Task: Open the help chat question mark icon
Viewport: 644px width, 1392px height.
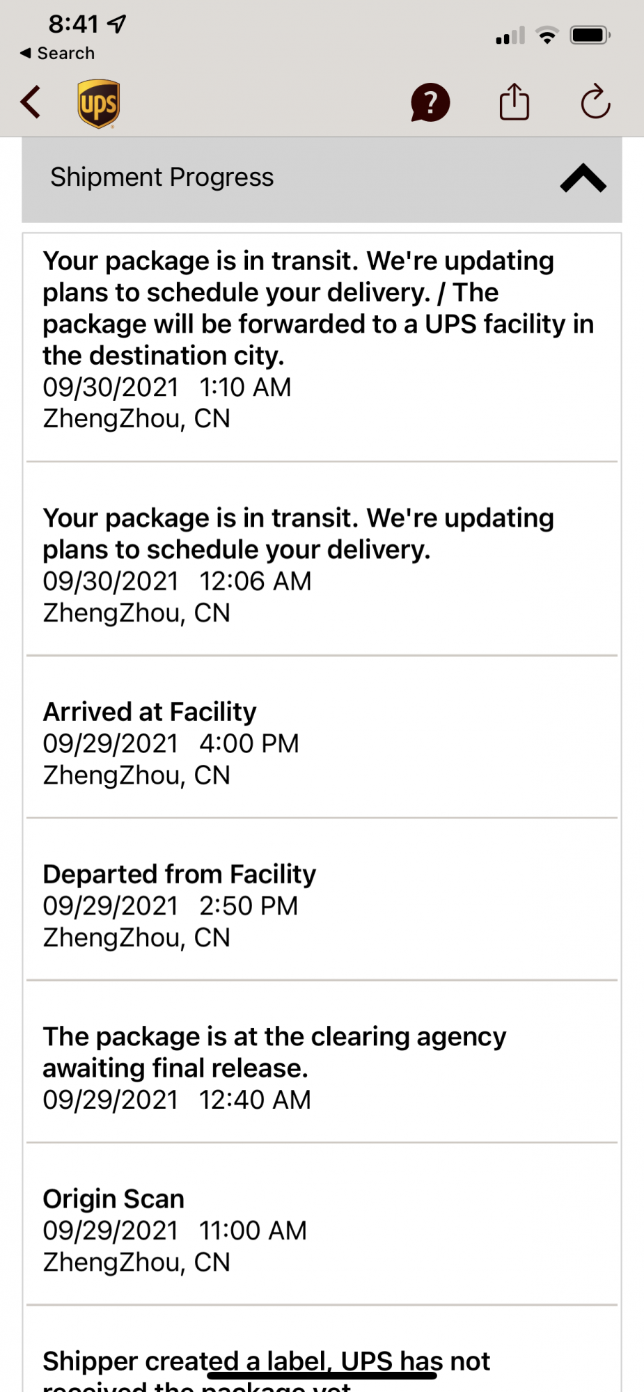Action: click(430, 103)
